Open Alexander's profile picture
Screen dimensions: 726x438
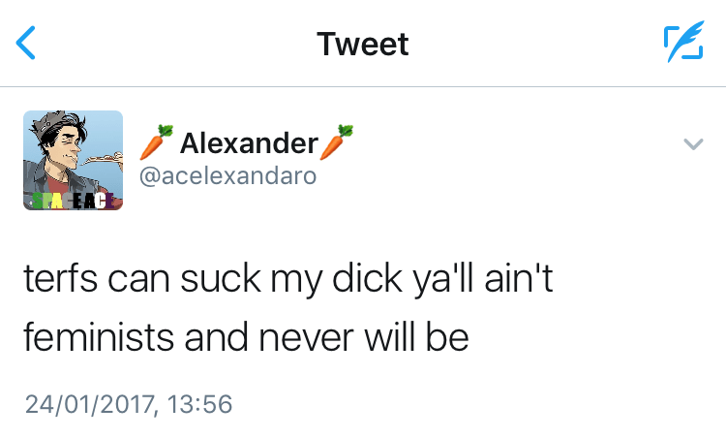[74, 160]
